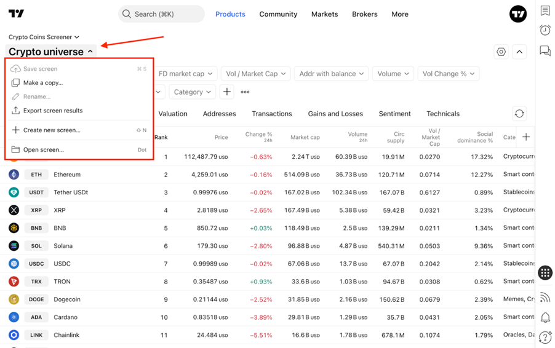The width and height of the screenshot is (555, 348).
Task: Open the Crypto Coins Screener dropdown
Action: coord(44,37)
